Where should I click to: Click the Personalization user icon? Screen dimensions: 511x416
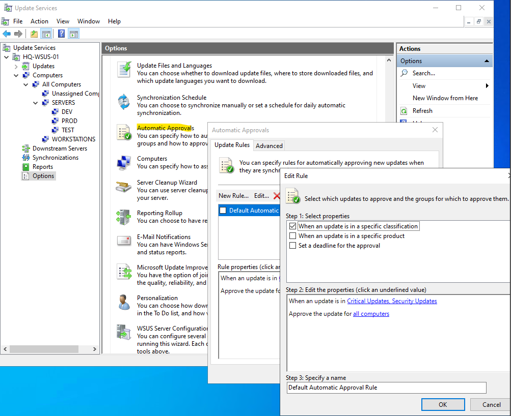tap(124, 302)
